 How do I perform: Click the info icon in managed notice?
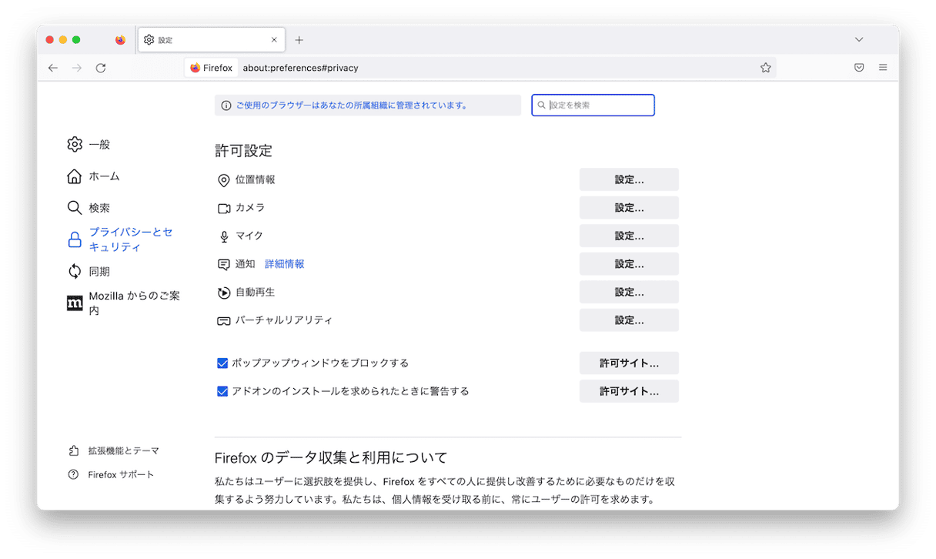point(226,105)
